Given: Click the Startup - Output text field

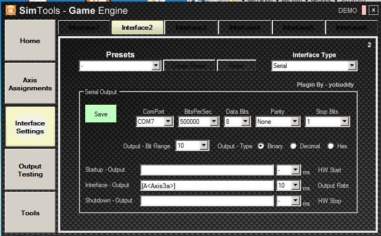Looking at the screenshot, I should [207, 170].
